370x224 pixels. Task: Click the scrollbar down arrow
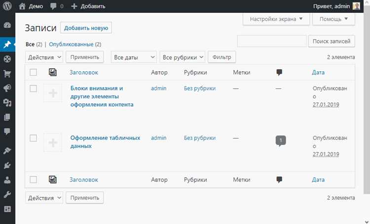(367, 222)
